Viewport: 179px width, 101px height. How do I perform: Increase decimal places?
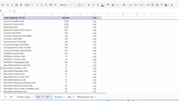(x=51, y=5)
